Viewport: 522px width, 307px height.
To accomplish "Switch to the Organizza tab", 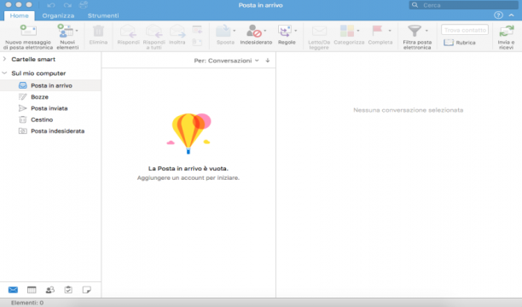I will pyautogui.click(x=58, y=15).
